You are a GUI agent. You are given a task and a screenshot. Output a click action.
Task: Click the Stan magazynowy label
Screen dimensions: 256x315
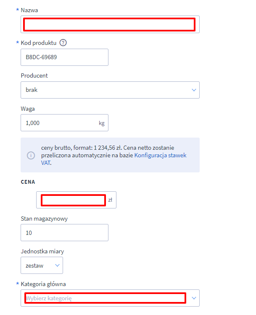point(44,219)
